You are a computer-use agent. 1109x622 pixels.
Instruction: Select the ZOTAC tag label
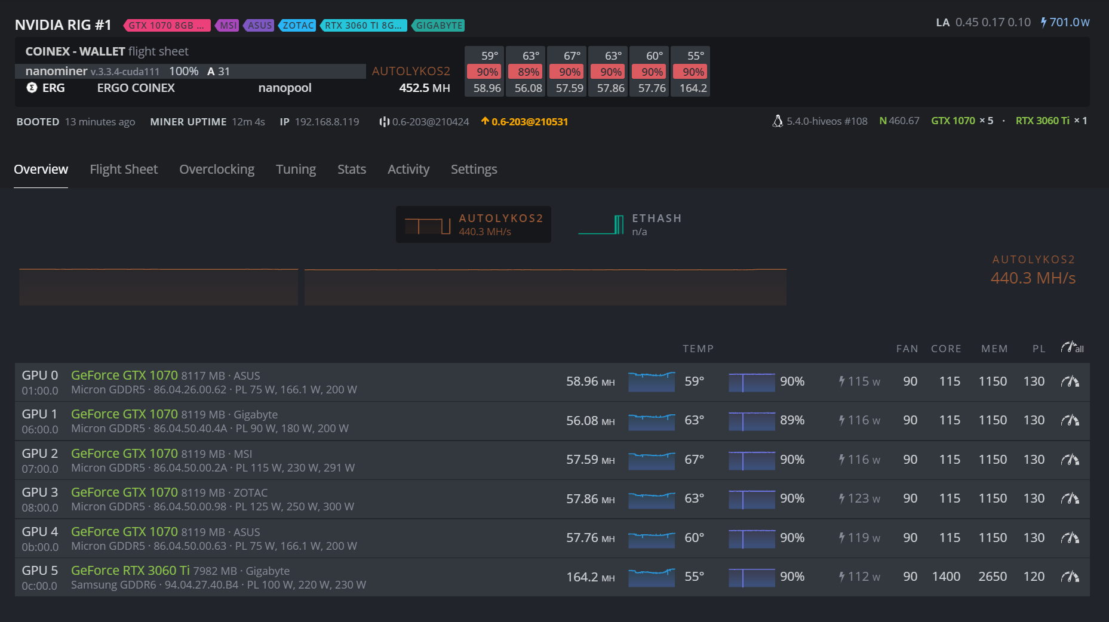coord(297,26)
